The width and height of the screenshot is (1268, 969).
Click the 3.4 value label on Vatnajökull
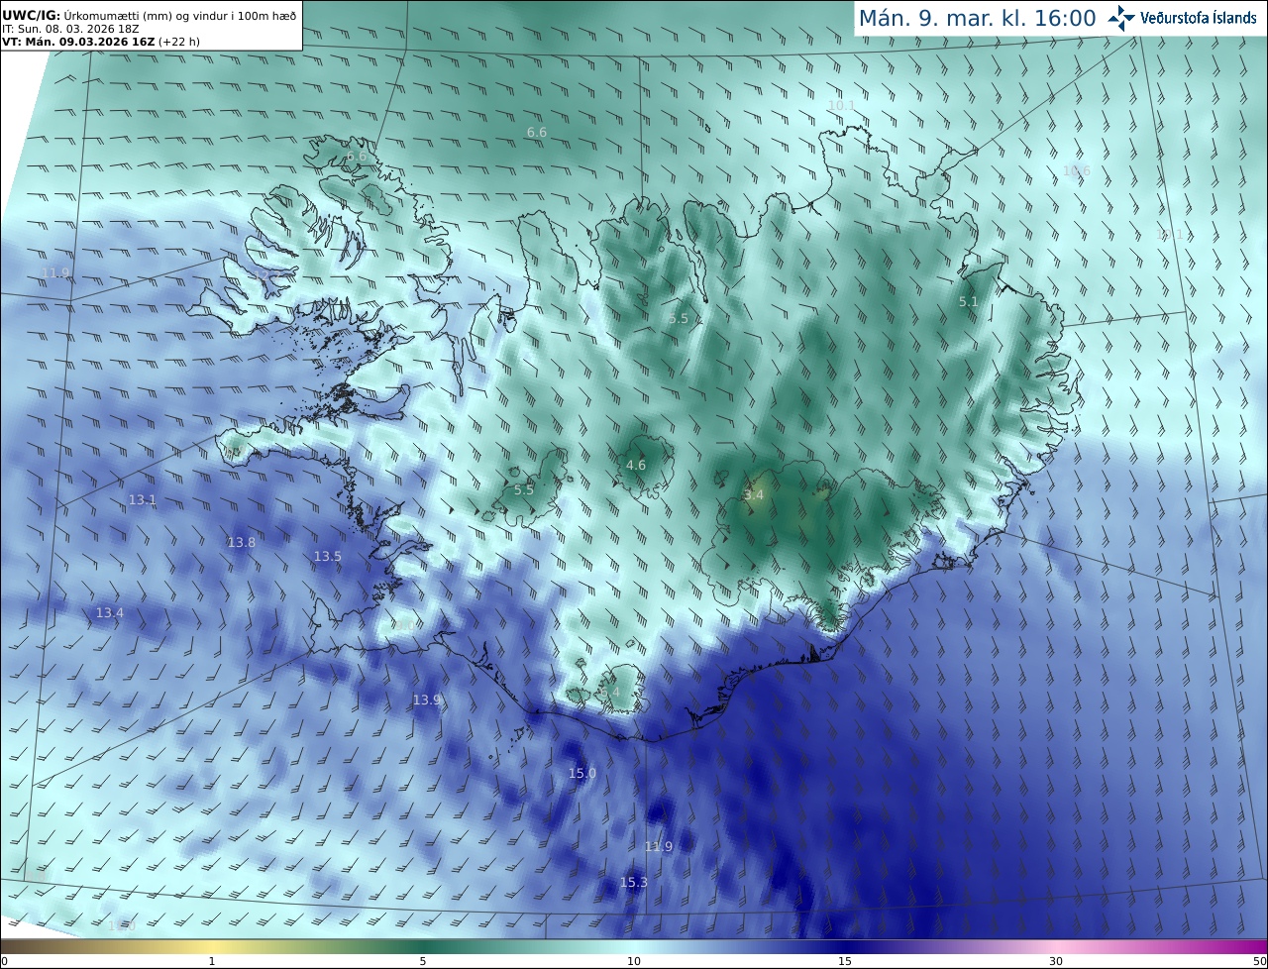(754, 494)
